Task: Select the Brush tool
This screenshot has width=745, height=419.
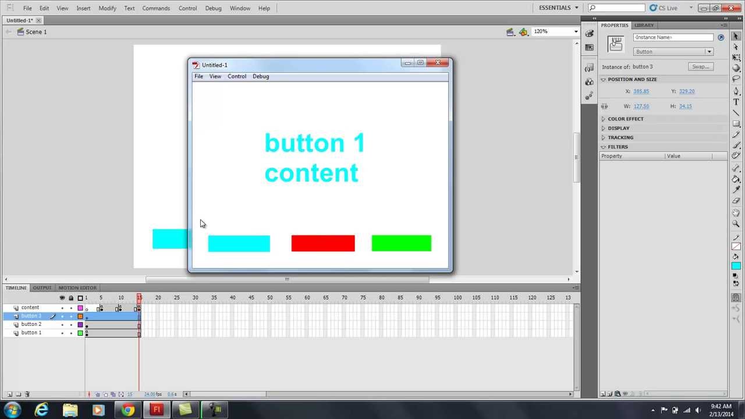Action: point(736,146)
